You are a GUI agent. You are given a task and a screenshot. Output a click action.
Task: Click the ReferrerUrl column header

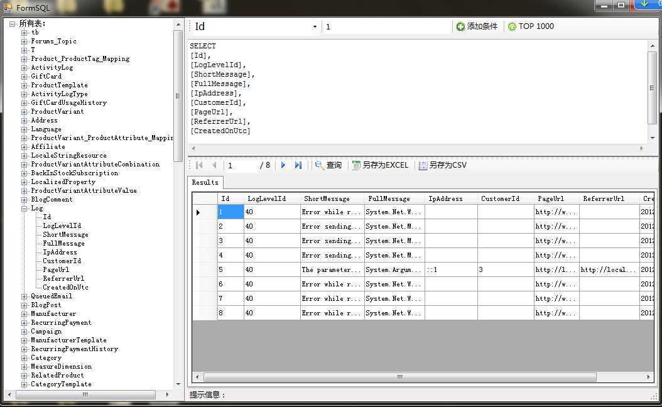tap(609, 198)
